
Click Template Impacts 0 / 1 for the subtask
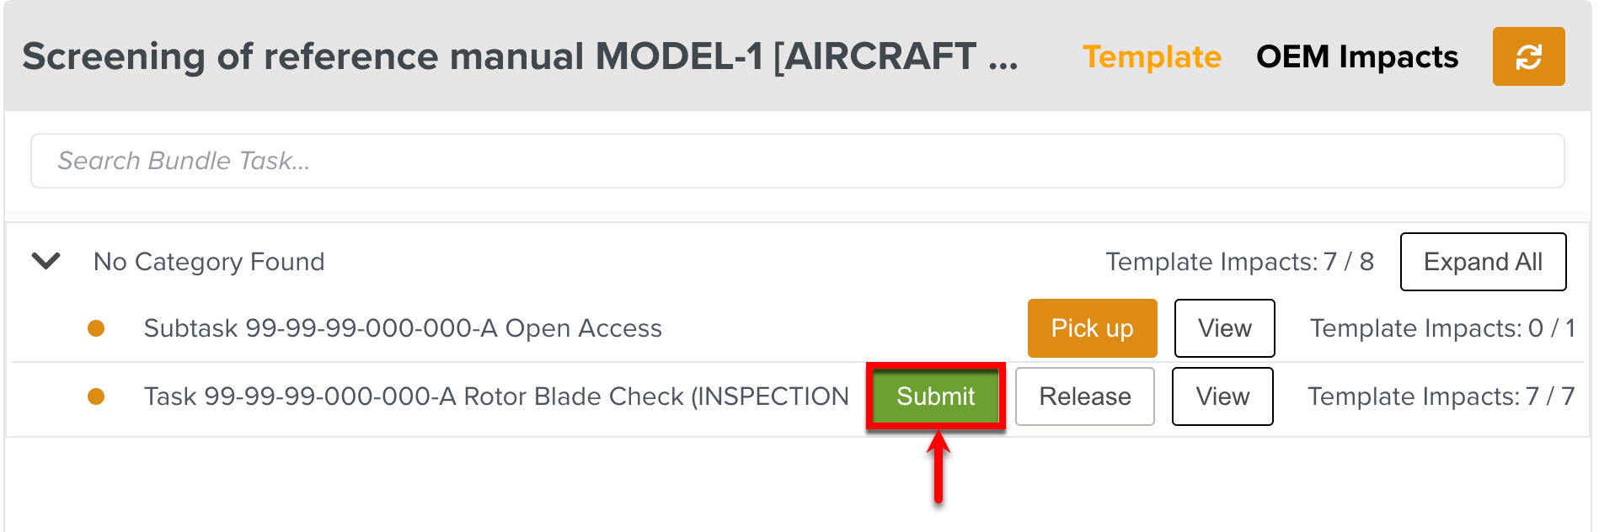tap(1441, 328)
